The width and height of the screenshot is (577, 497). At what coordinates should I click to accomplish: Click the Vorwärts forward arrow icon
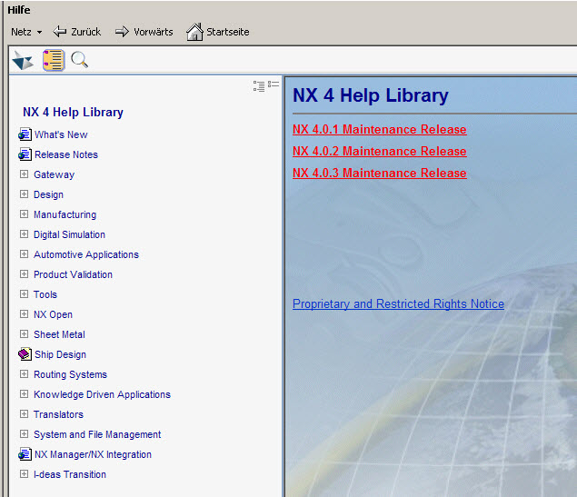click(x=122, y=32)
